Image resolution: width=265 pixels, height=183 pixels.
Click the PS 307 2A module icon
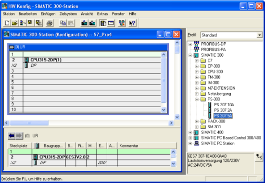tap(210, 110)
